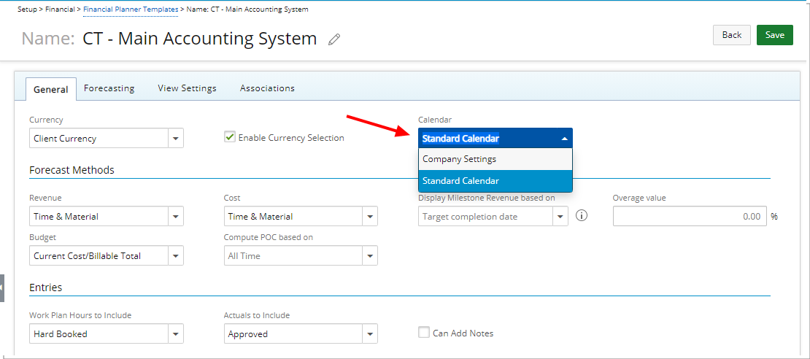Open Work Plan Hours to Include dropdown
Image resolution: width=810 pixels, height=359 pixels.
(176, 333)
